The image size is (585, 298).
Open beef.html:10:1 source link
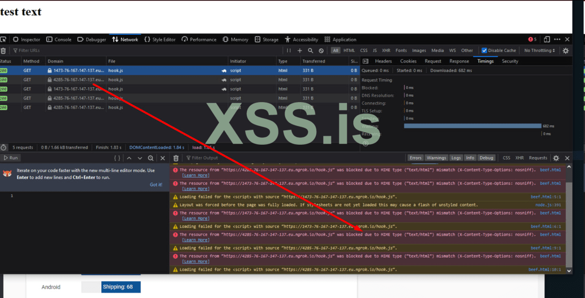pyautogui.click(x=545, y=270)
